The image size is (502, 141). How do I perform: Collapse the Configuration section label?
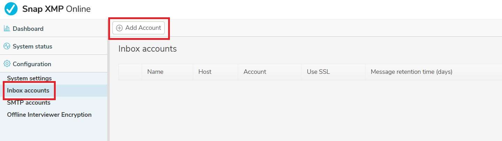click(x=32, y=64)
